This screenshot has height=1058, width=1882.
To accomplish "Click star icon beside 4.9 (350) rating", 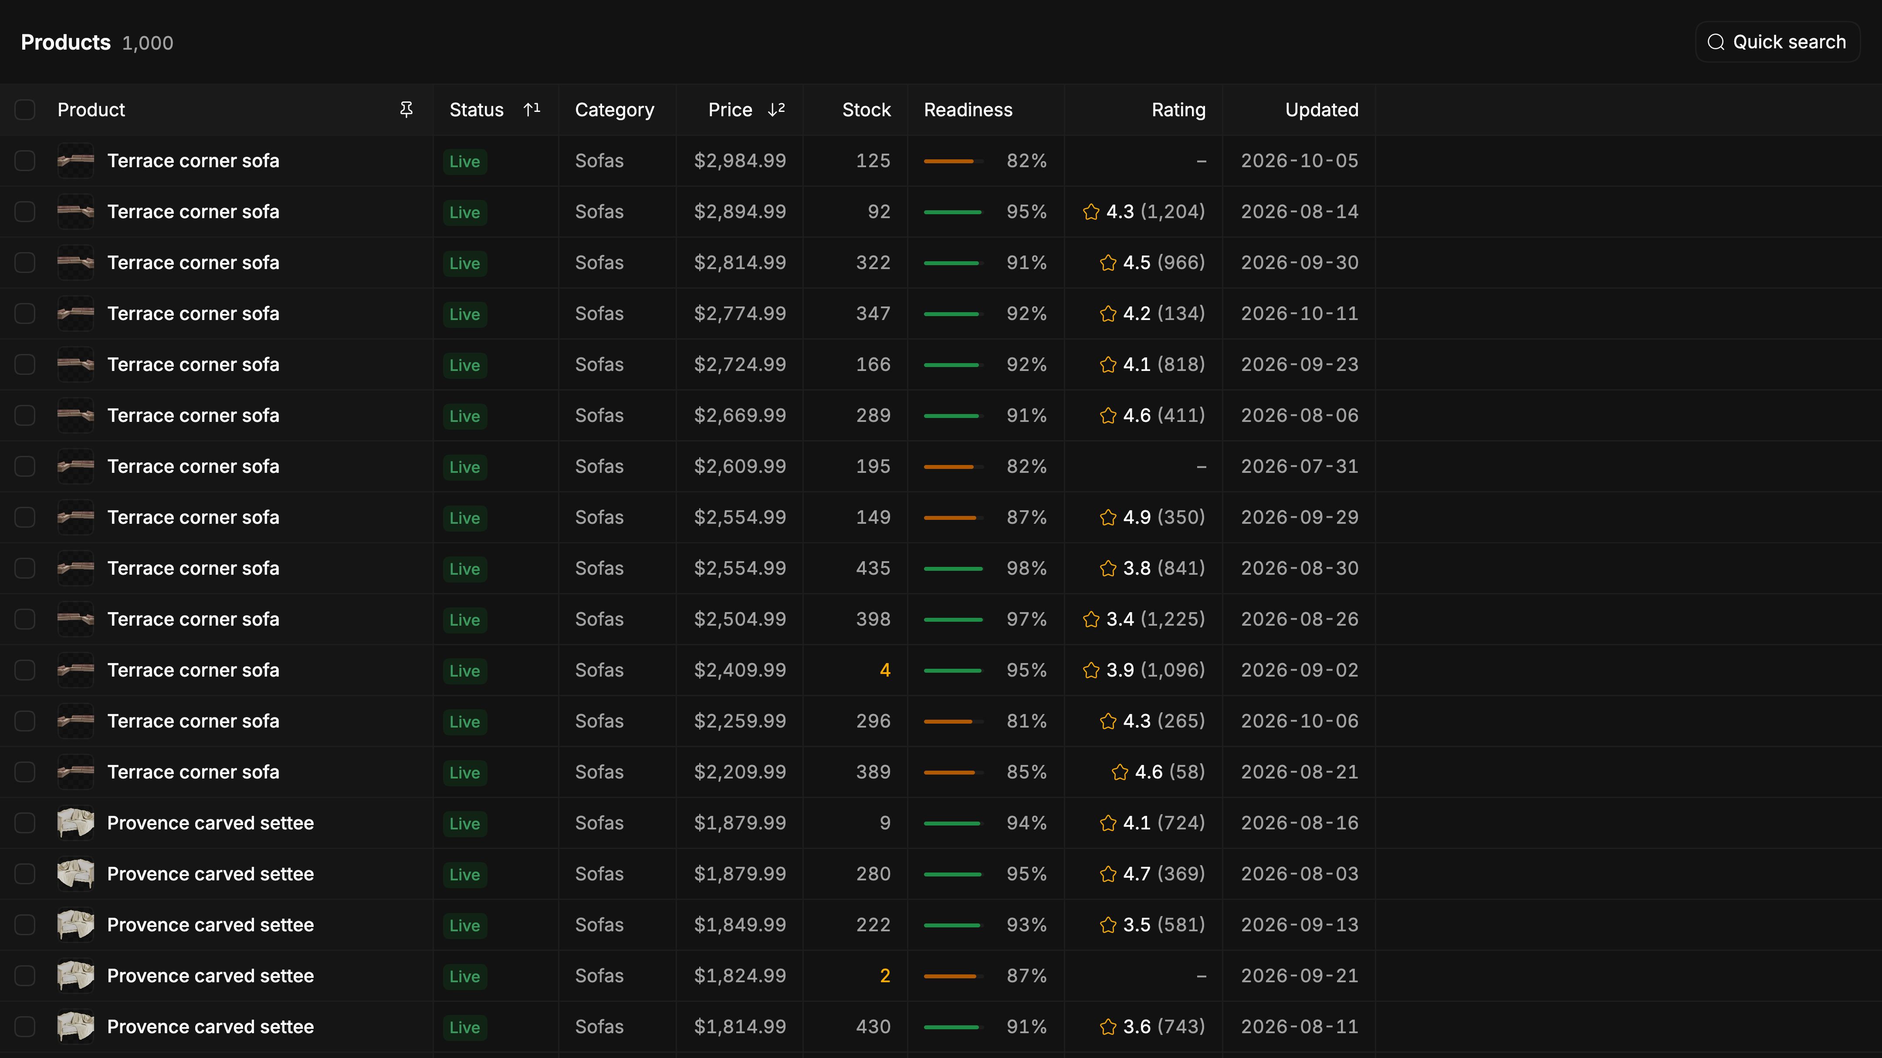I will pyautogui.click(x=1107, y=518).
